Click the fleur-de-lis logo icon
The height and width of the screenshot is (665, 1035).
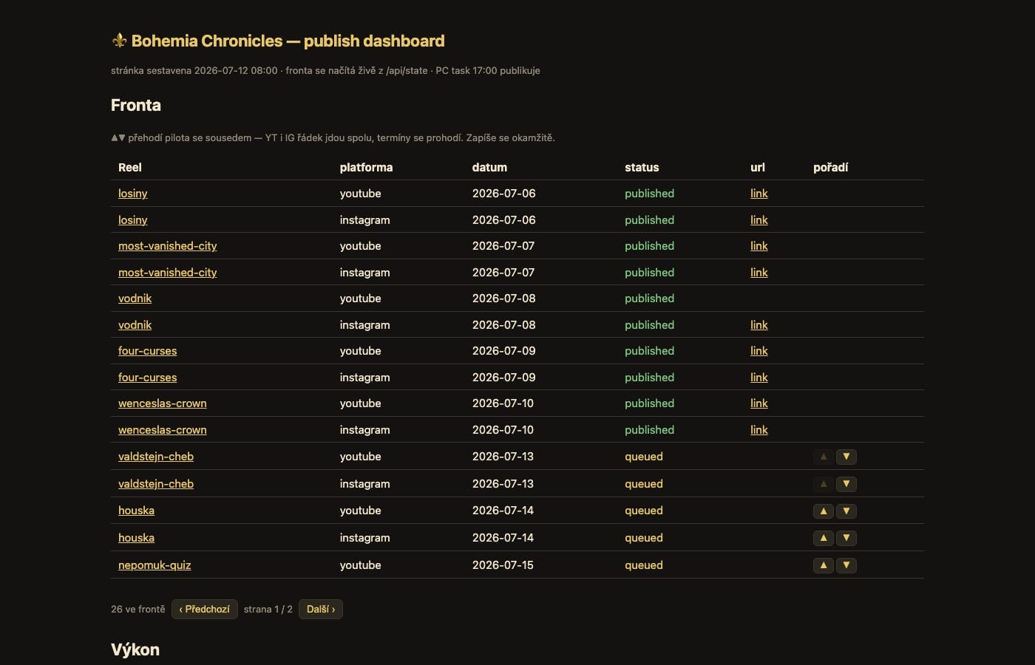[119, 41]
